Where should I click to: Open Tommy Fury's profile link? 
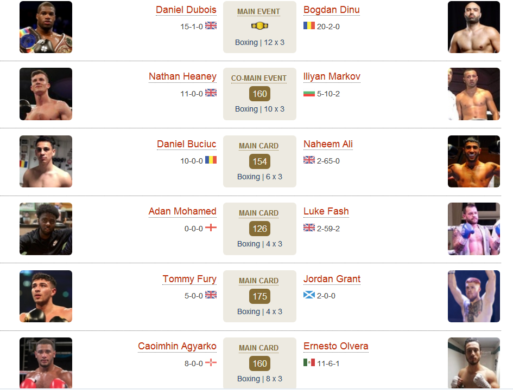(x=189, y=279)
